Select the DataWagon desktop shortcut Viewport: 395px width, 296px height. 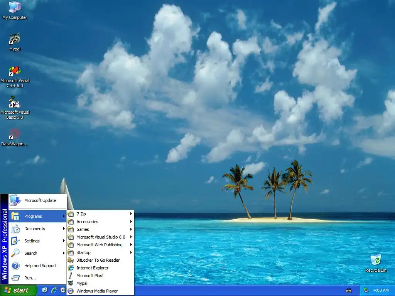[15, 138]
